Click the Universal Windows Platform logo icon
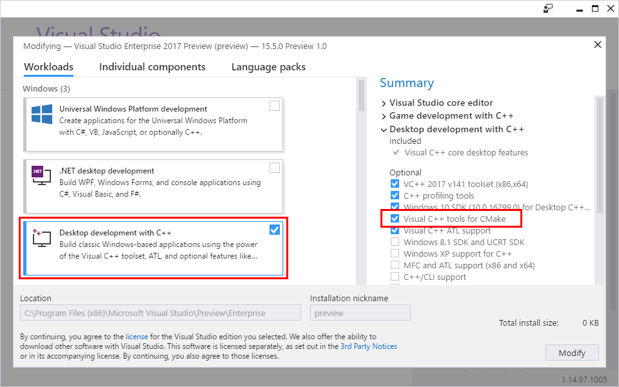 42,114
